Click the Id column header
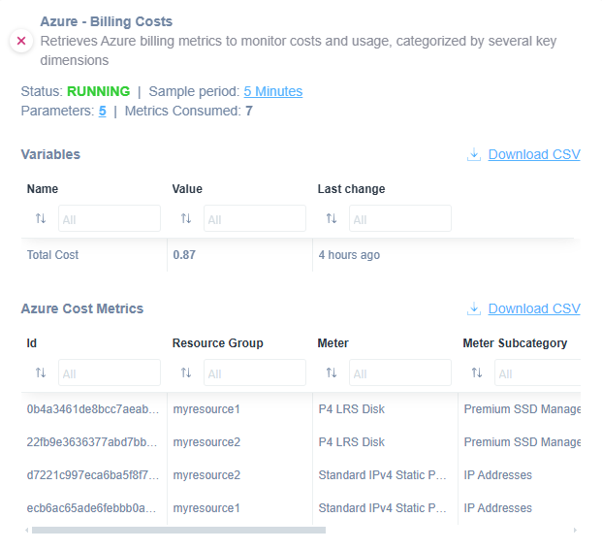602x550 pixels. [x=32, y=343]
